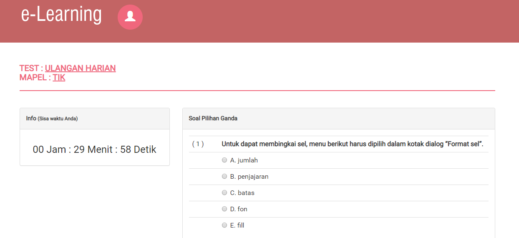This screenshot has height=238, width=519.
Task: Choose answer C. batas
Action: point(224,193)
